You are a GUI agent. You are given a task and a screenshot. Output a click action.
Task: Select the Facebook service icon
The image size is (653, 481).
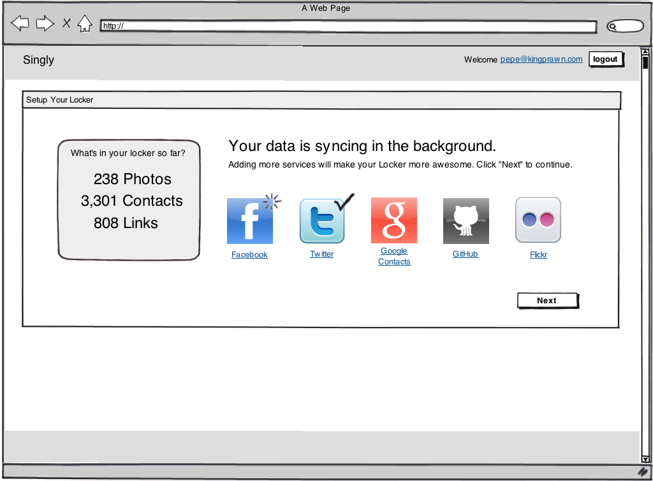point(250,221)
